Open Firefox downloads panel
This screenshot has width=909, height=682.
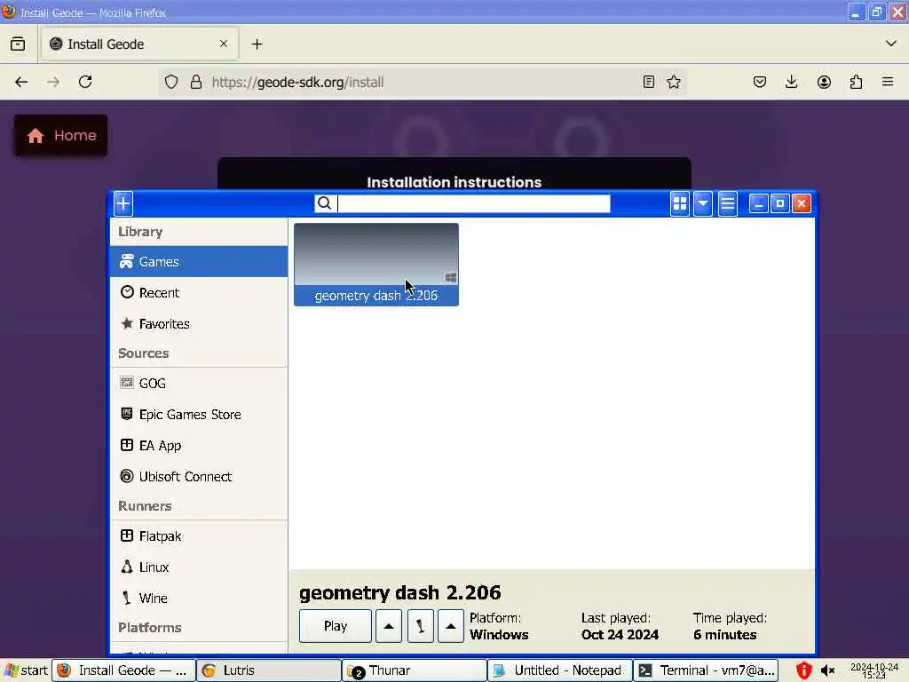pyautogui.click(x=791, y=83)
